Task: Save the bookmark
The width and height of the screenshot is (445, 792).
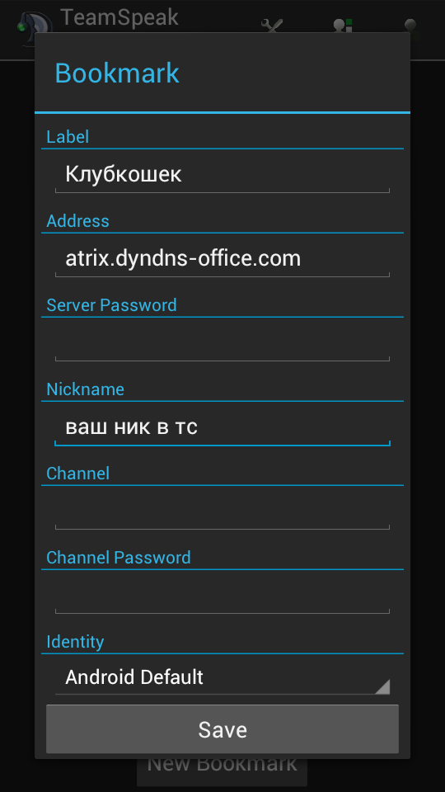Action: [222, 729]
